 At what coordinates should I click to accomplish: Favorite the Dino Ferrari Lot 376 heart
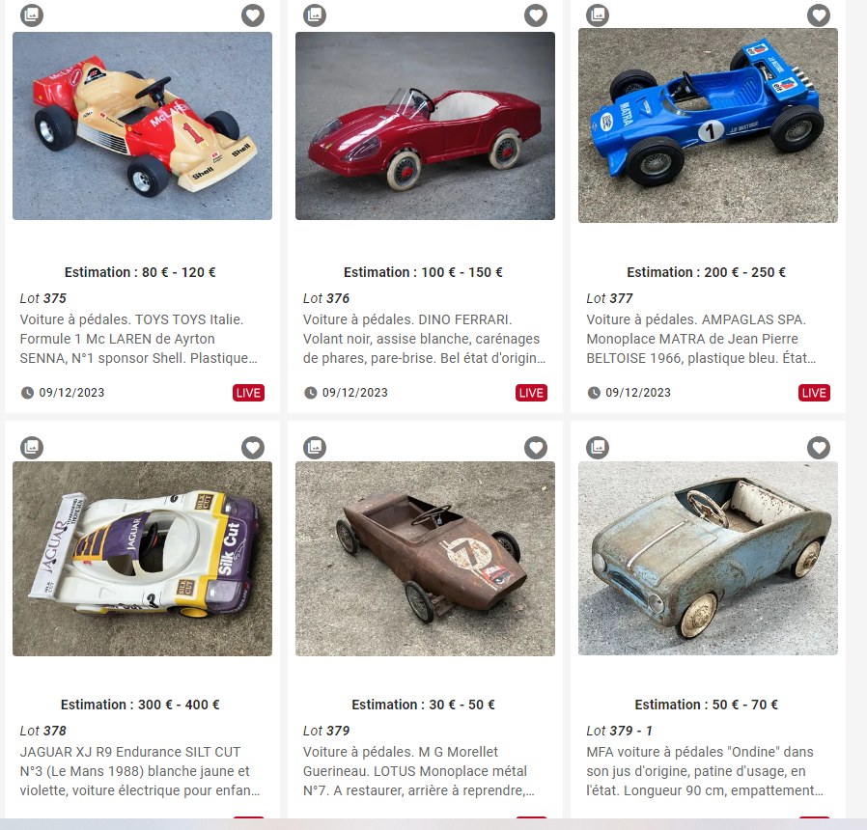[536, 14]
